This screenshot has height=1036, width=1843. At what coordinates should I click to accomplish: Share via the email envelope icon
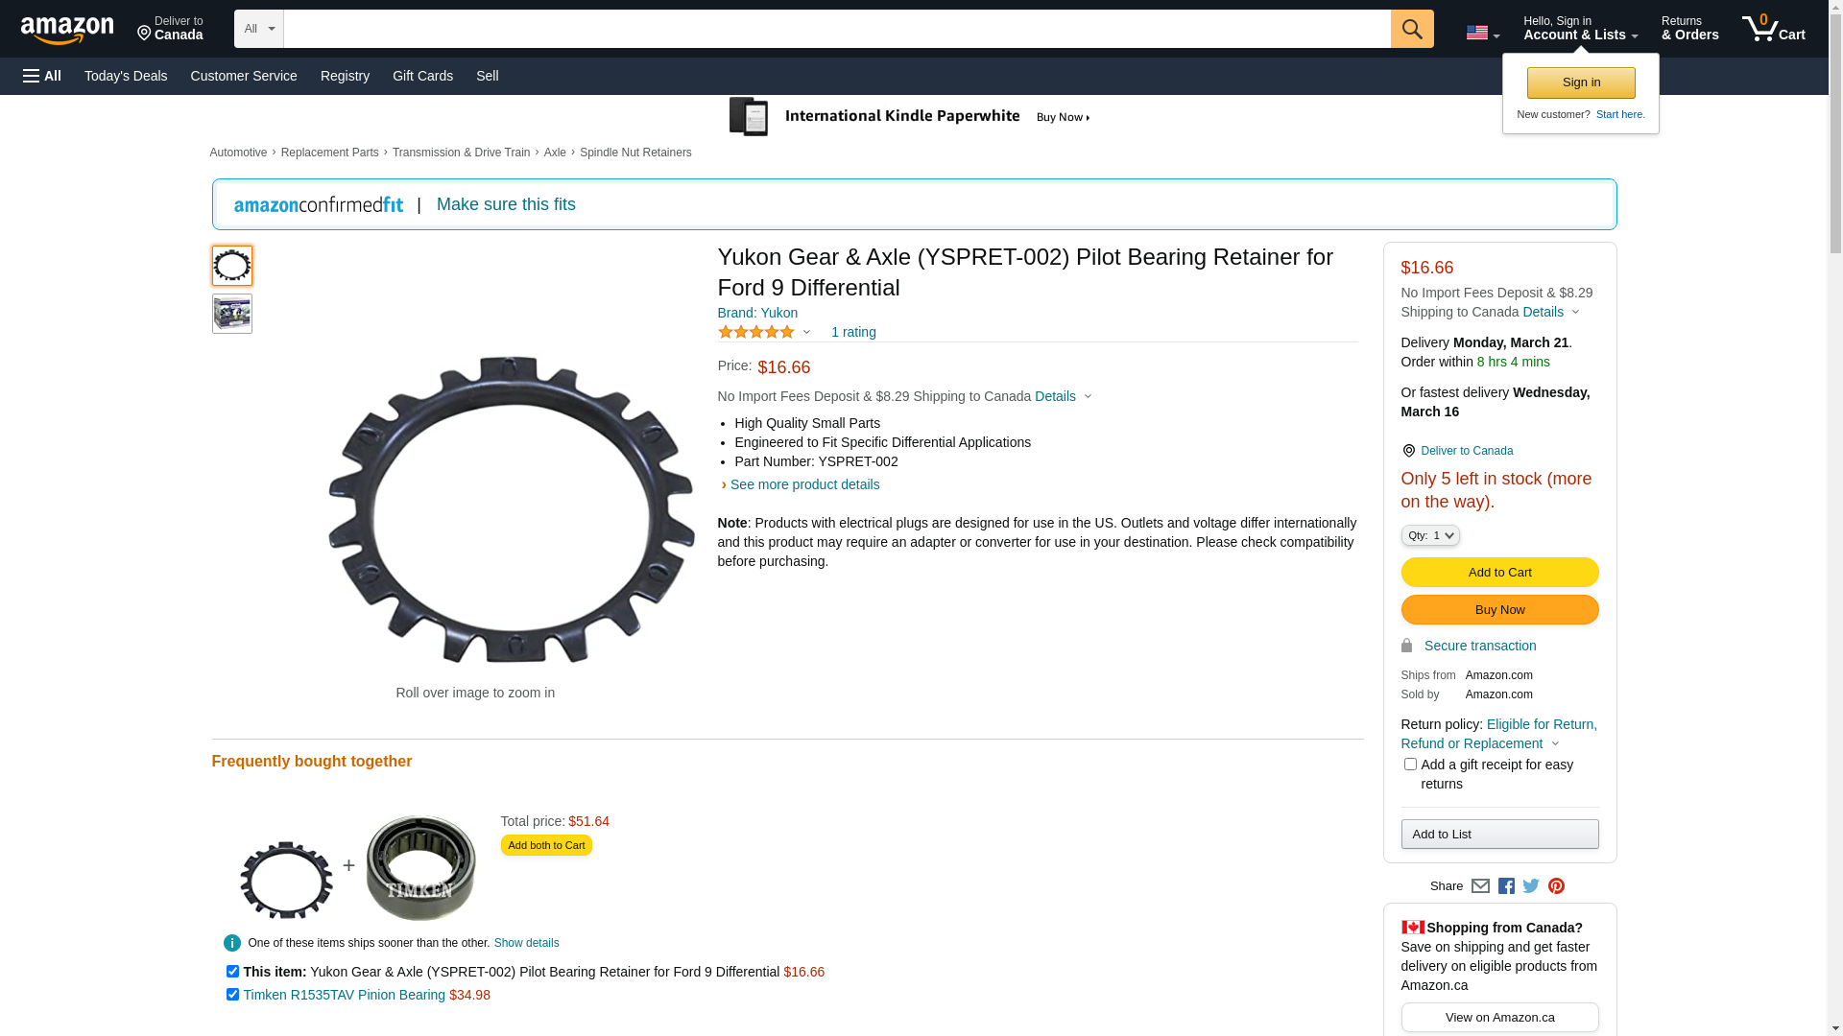tap(1480, 886)
